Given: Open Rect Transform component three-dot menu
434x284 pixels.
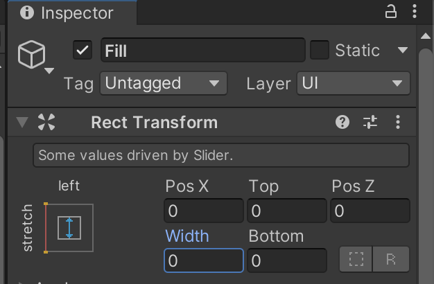Looking at the screenshot, I should 398,123.
